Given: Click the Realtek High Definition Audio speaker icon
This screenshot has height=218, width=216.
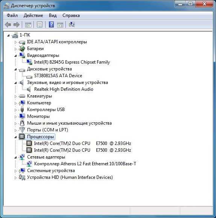Looking at the screenshot, I should [x=29, y=89].
